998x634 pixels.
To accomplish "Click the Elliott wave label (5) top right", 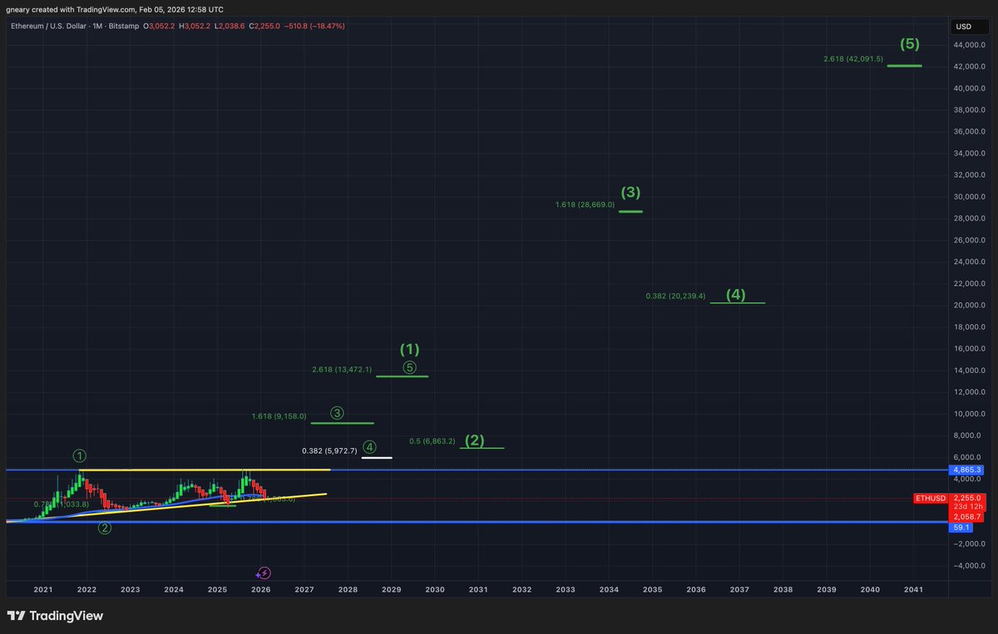I will 908,43.
